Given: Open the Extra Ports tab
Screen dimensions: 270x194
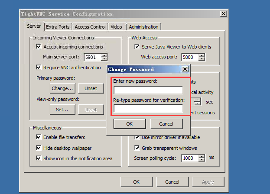Looking at the screenshot, I should coord(58,27).
